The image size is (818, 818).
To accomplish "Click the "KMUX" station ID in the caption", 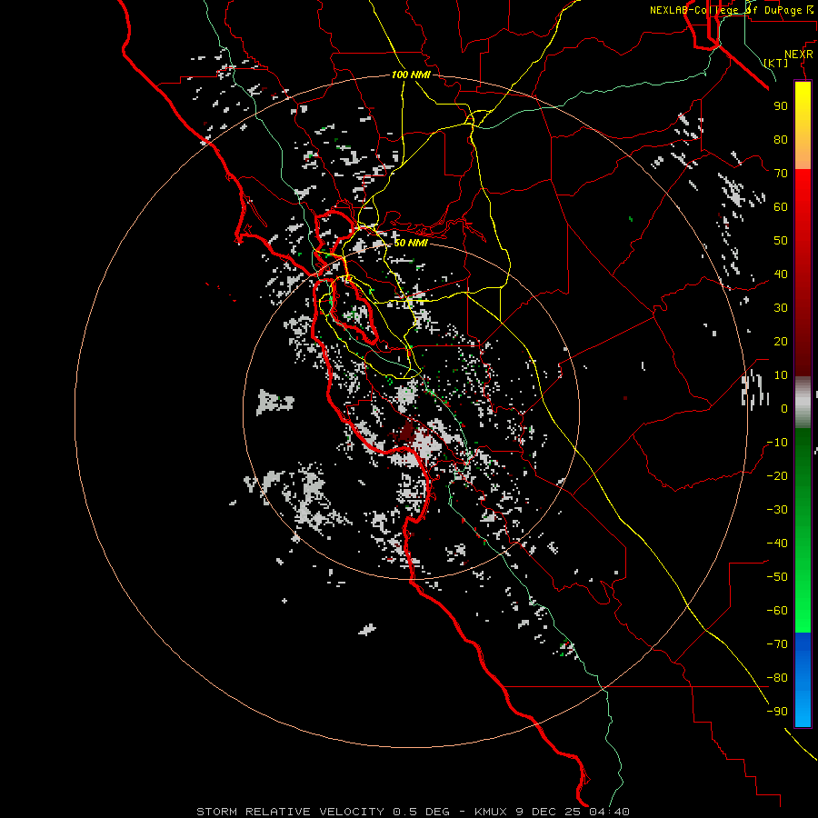I will pos(491,812).
